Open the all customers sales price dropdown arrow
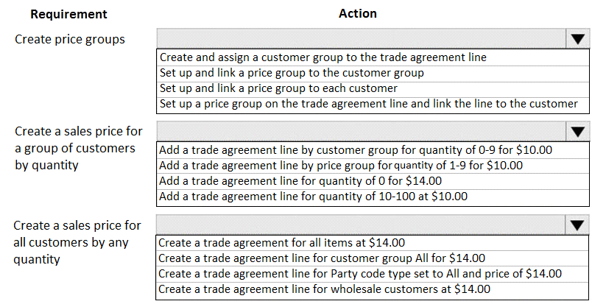592x304 pixels. [578, 225]
